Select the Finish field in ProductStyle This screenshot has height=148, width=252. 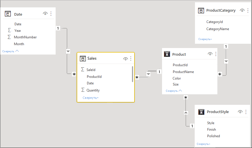(211, 130)
